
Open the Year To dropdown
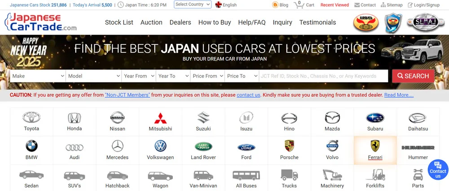(173, 76)
